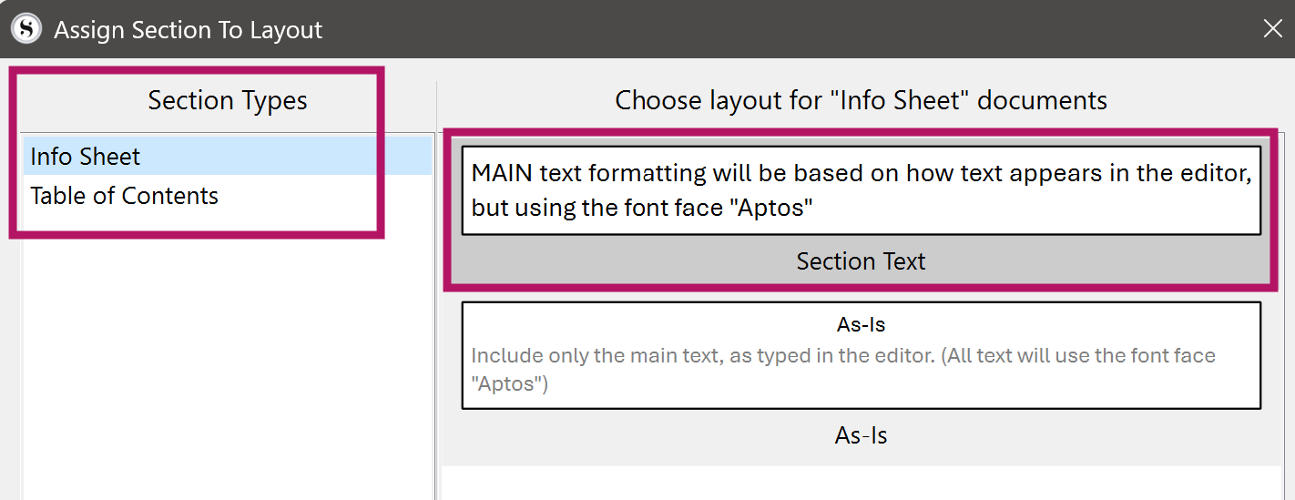This screenshot has width=1295, height=500.
Task: Choose the As-Is layout preview box
Action: 862,355
